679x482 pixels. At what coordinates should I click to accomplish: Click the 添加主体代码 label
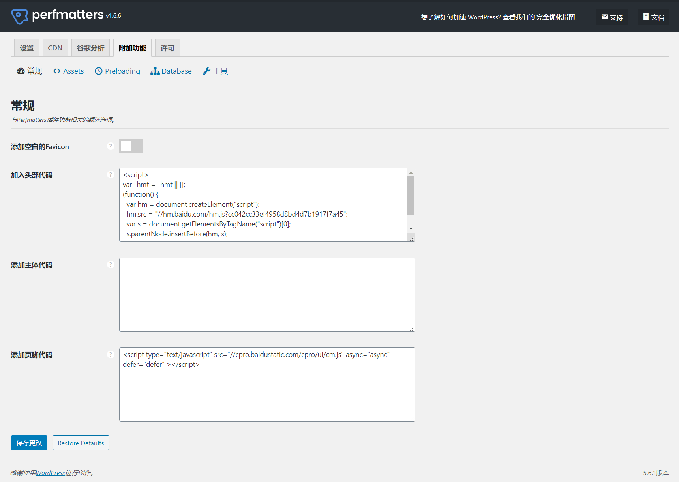(32, 265)
